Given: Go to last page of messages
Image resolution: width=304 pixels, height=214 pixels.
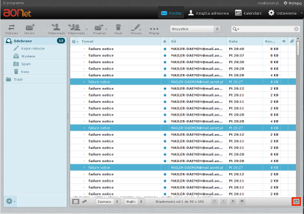Looking at the screenshot, I should [x=242, y=201].
